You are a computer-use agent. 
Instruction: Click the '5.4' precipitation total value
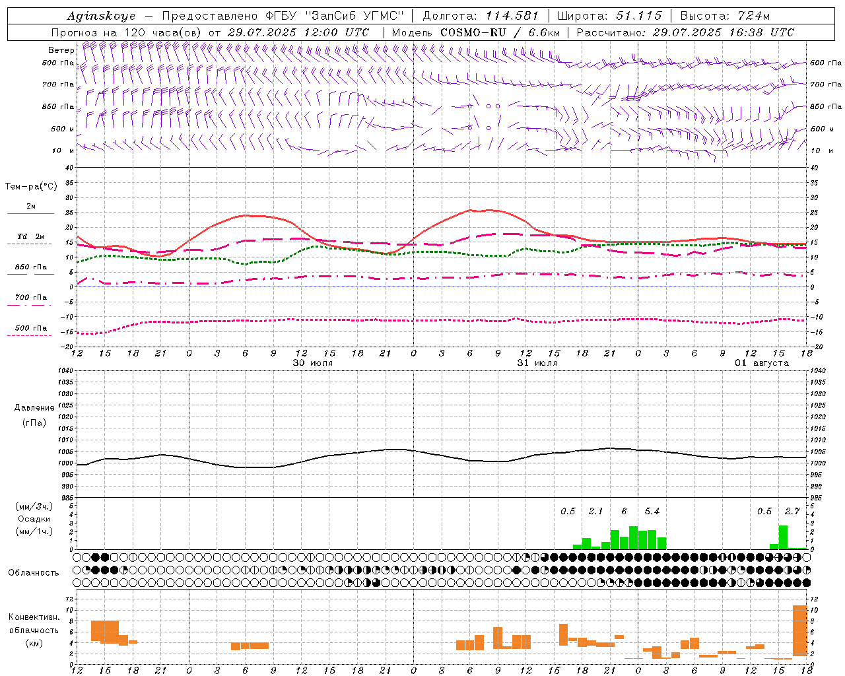(x=652, y=511)
